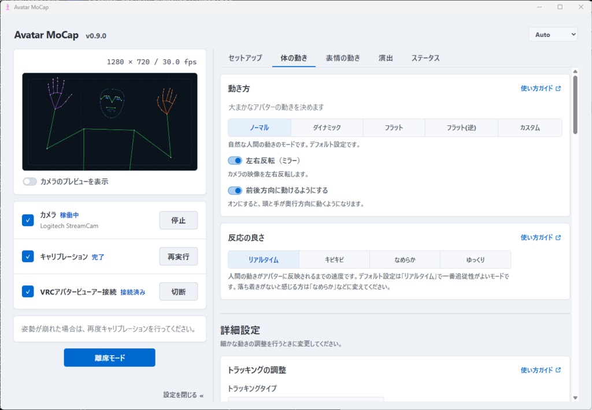The width and height of the screenshot is (592, 410).
Task: Choose キビキビ responsiveness option
Action: pyautogui.click(x=335, y=259)
